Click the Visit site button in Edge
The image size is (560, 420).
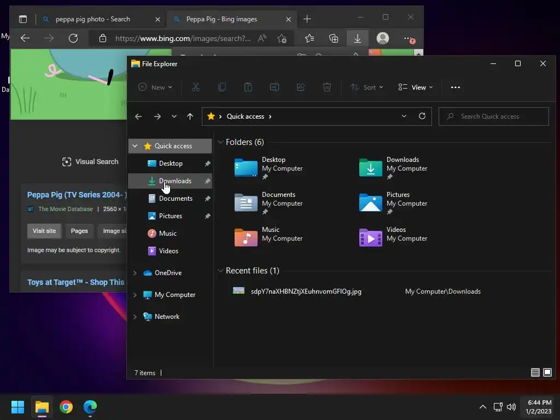pos(44,231)
